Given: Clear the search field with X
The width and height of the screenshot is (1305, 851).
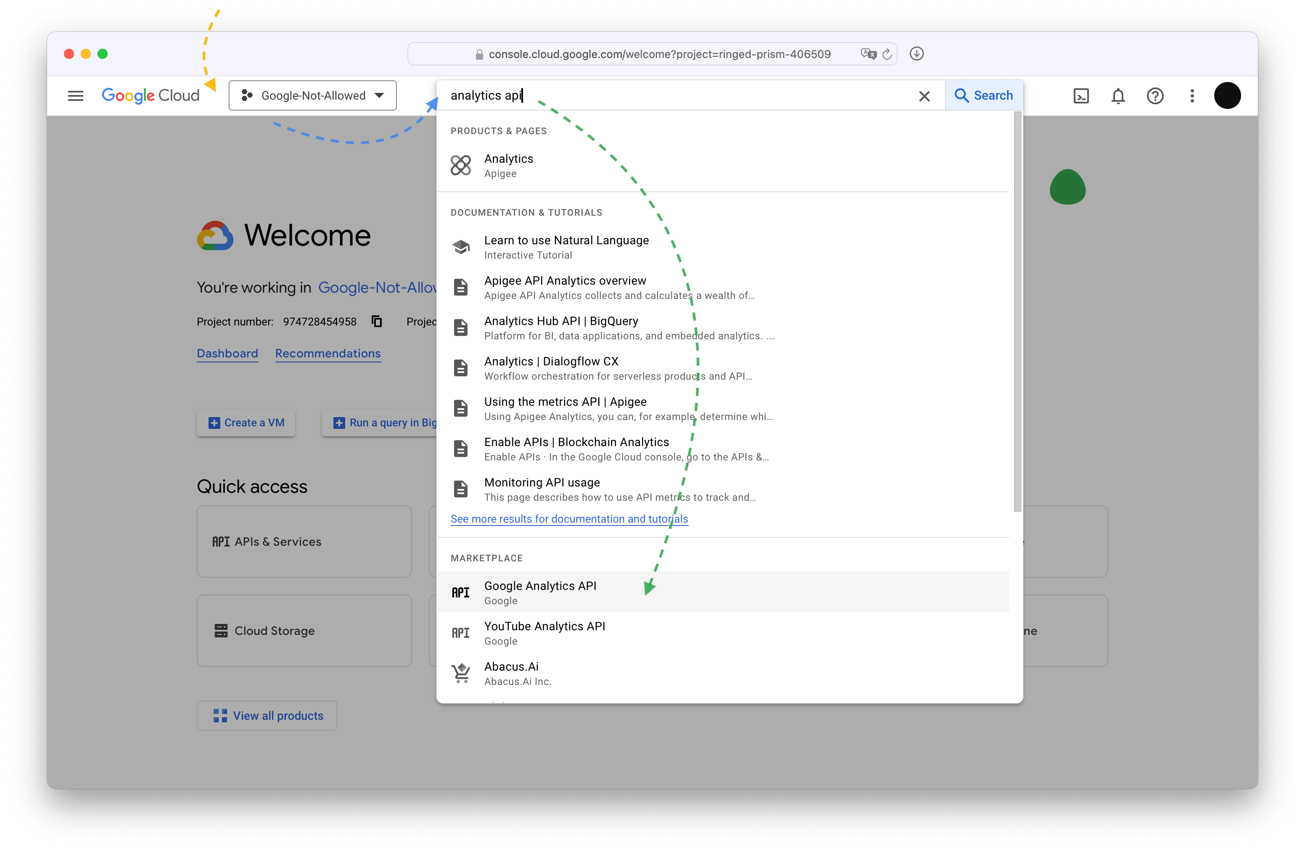Looking at the screenshot, I should click(924, 96).
